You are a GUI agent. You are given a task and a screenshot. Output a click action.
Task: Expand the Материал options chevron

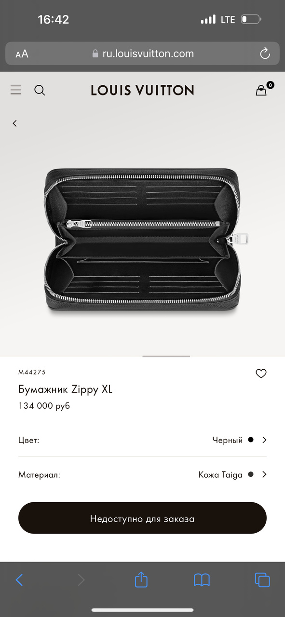(x=264, y=474)
